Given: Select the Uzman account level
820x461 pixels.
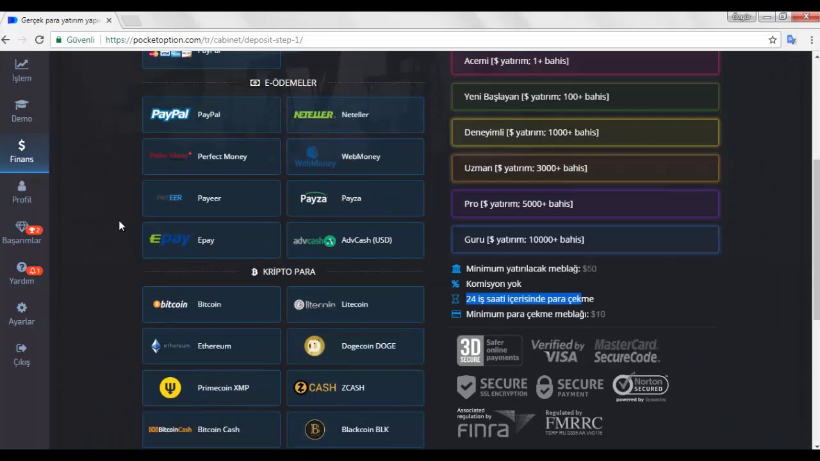Looking at the screenshot, I should tap(585, 168).
